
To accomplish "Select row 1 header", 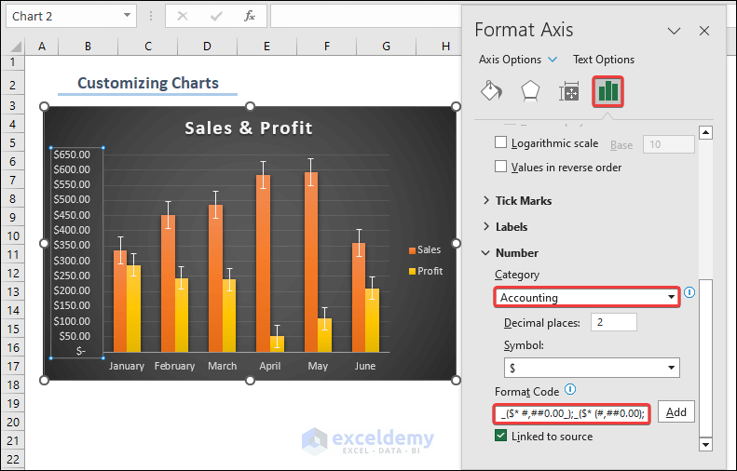I will coord(13,62).
